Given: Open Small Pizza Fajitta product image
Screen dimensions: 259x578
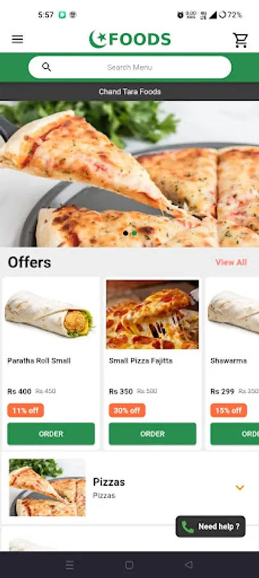Looking at the screenshot, I should click(153, 315).
